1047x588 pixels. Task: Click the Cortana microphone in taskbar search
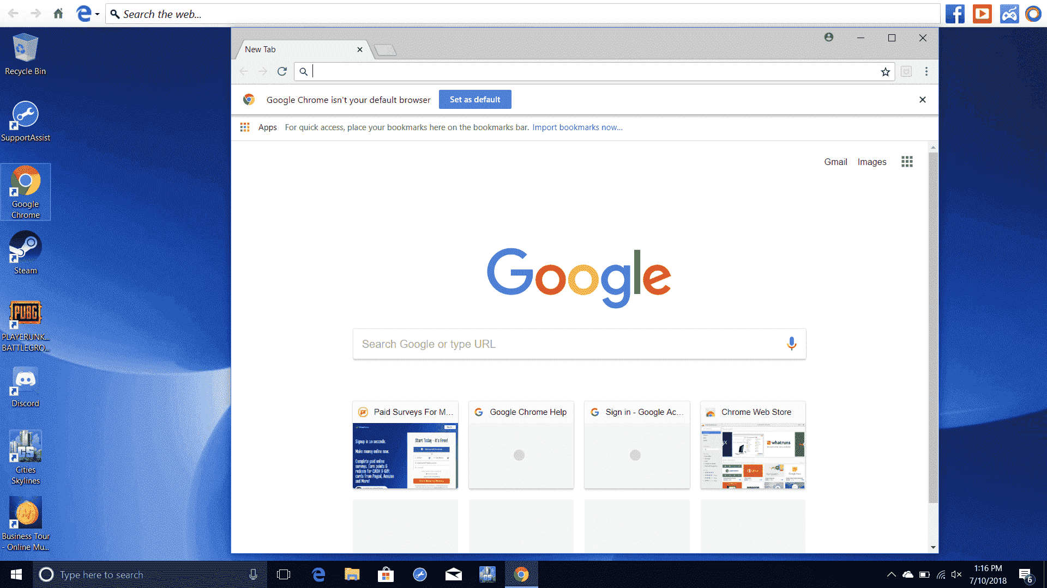click(253, 574)
